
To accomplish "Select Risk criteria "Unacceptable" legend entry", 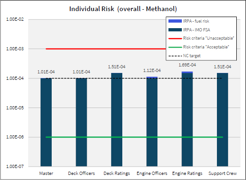I will [x=201, y=38].
